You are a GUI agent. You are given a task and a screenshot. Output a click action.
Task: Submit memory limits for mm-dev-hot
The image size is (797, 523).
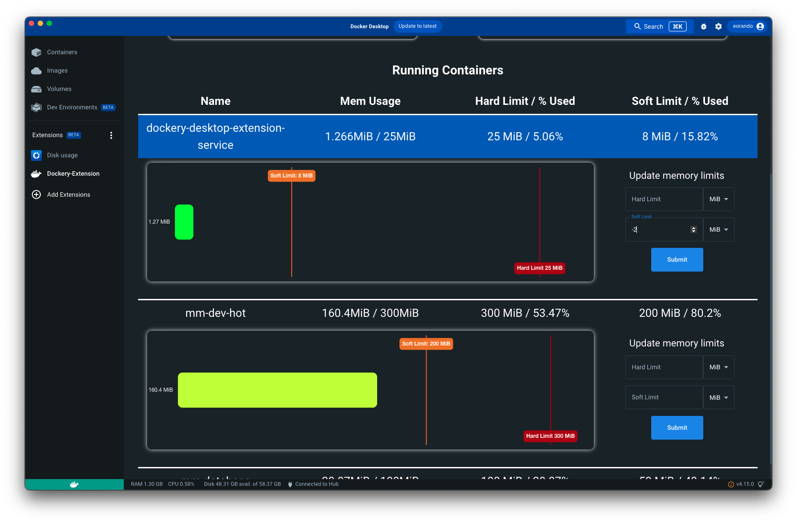click(x=677, y=428)
